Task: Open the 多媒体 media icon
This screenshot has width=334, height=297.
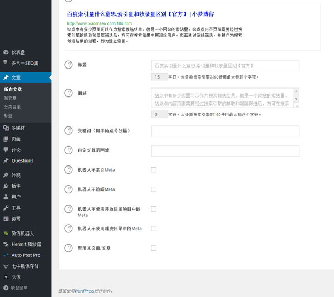Action: tap(6, 128)
